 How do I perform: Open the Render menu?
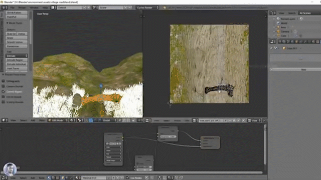[22, 7]
